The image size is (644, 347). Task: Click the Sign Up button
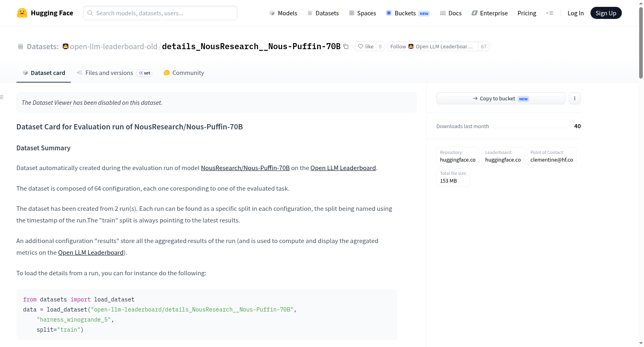[606, 13]
